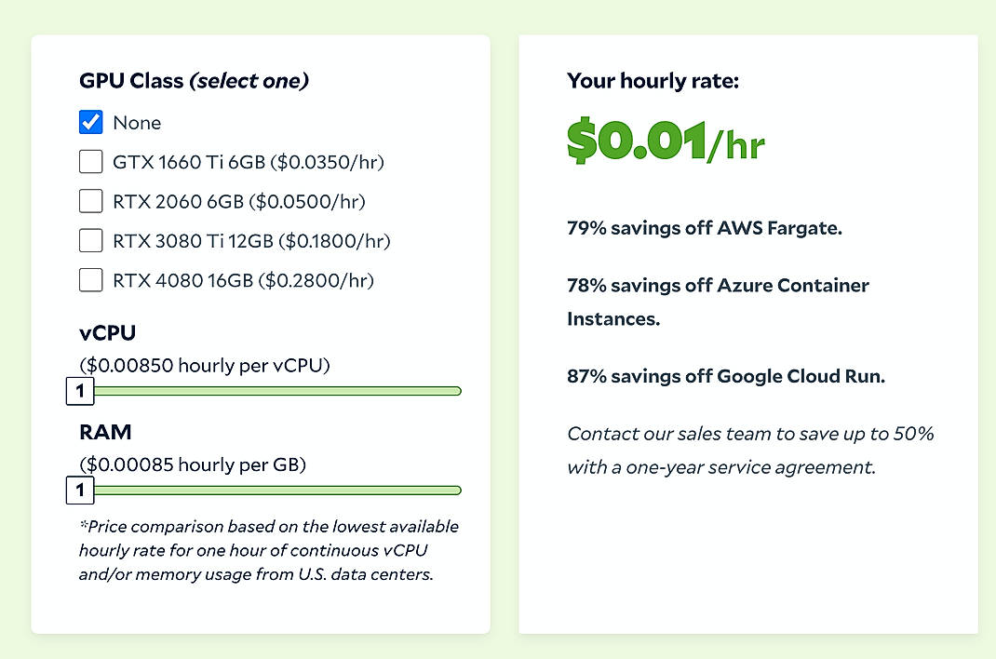Check the RTX 4080 16GB box
The width and height of the screenshot is (996, 659).
(x=90, y=280)
